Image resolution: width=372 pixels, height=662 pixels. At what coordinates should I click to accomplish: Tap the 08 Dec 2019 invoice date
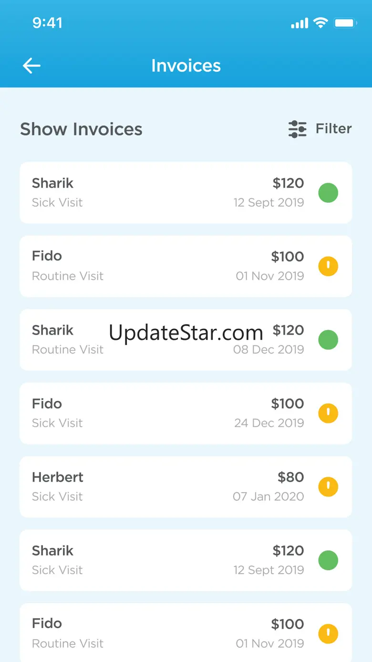[269, 349]
